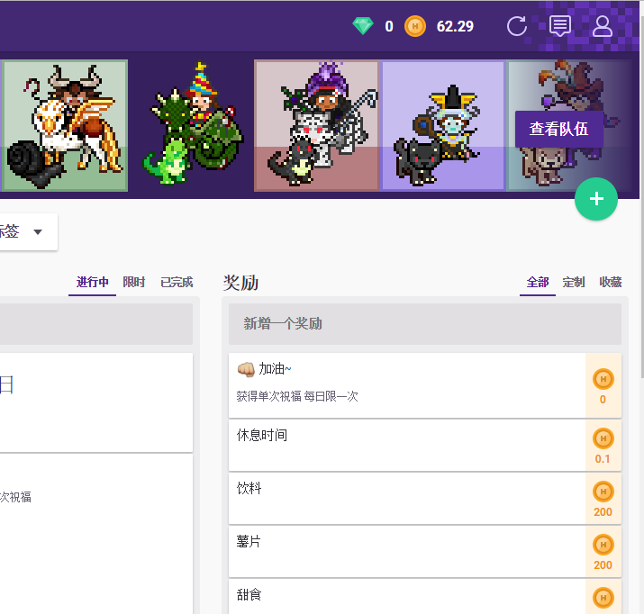Click the 获得单次祝福 每日限一次 description

coord(297,396)
